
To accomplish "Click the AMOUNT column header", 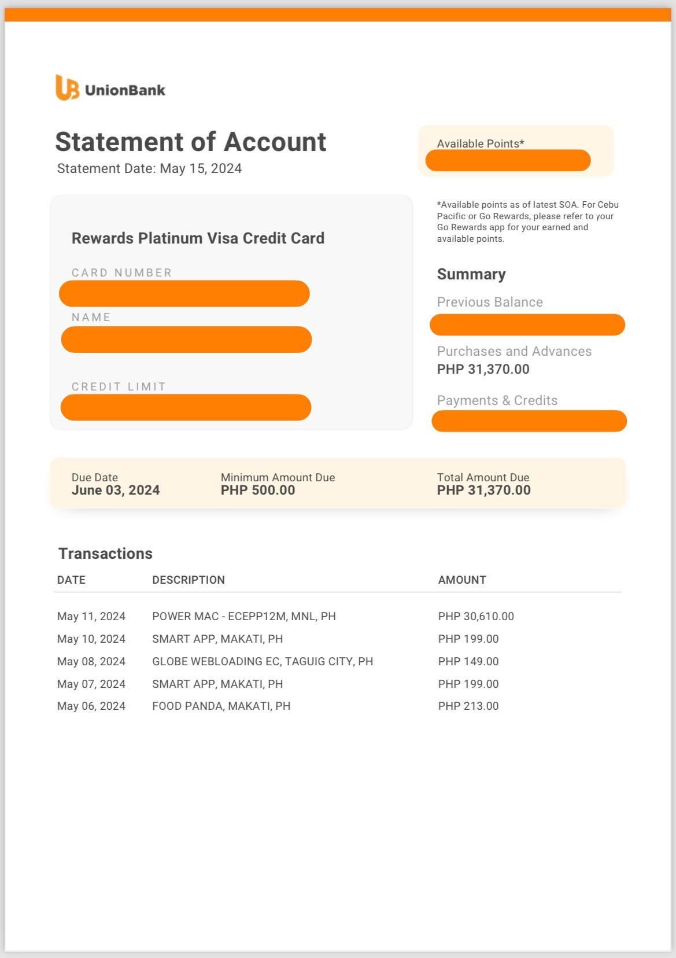I will click(462, 580).
